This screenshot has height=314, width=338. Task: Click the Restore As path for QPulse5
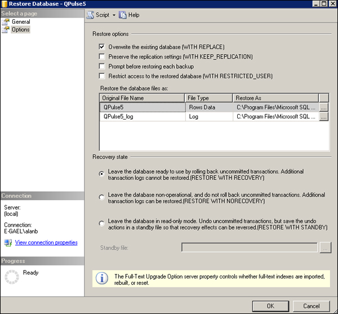point(276,108)
